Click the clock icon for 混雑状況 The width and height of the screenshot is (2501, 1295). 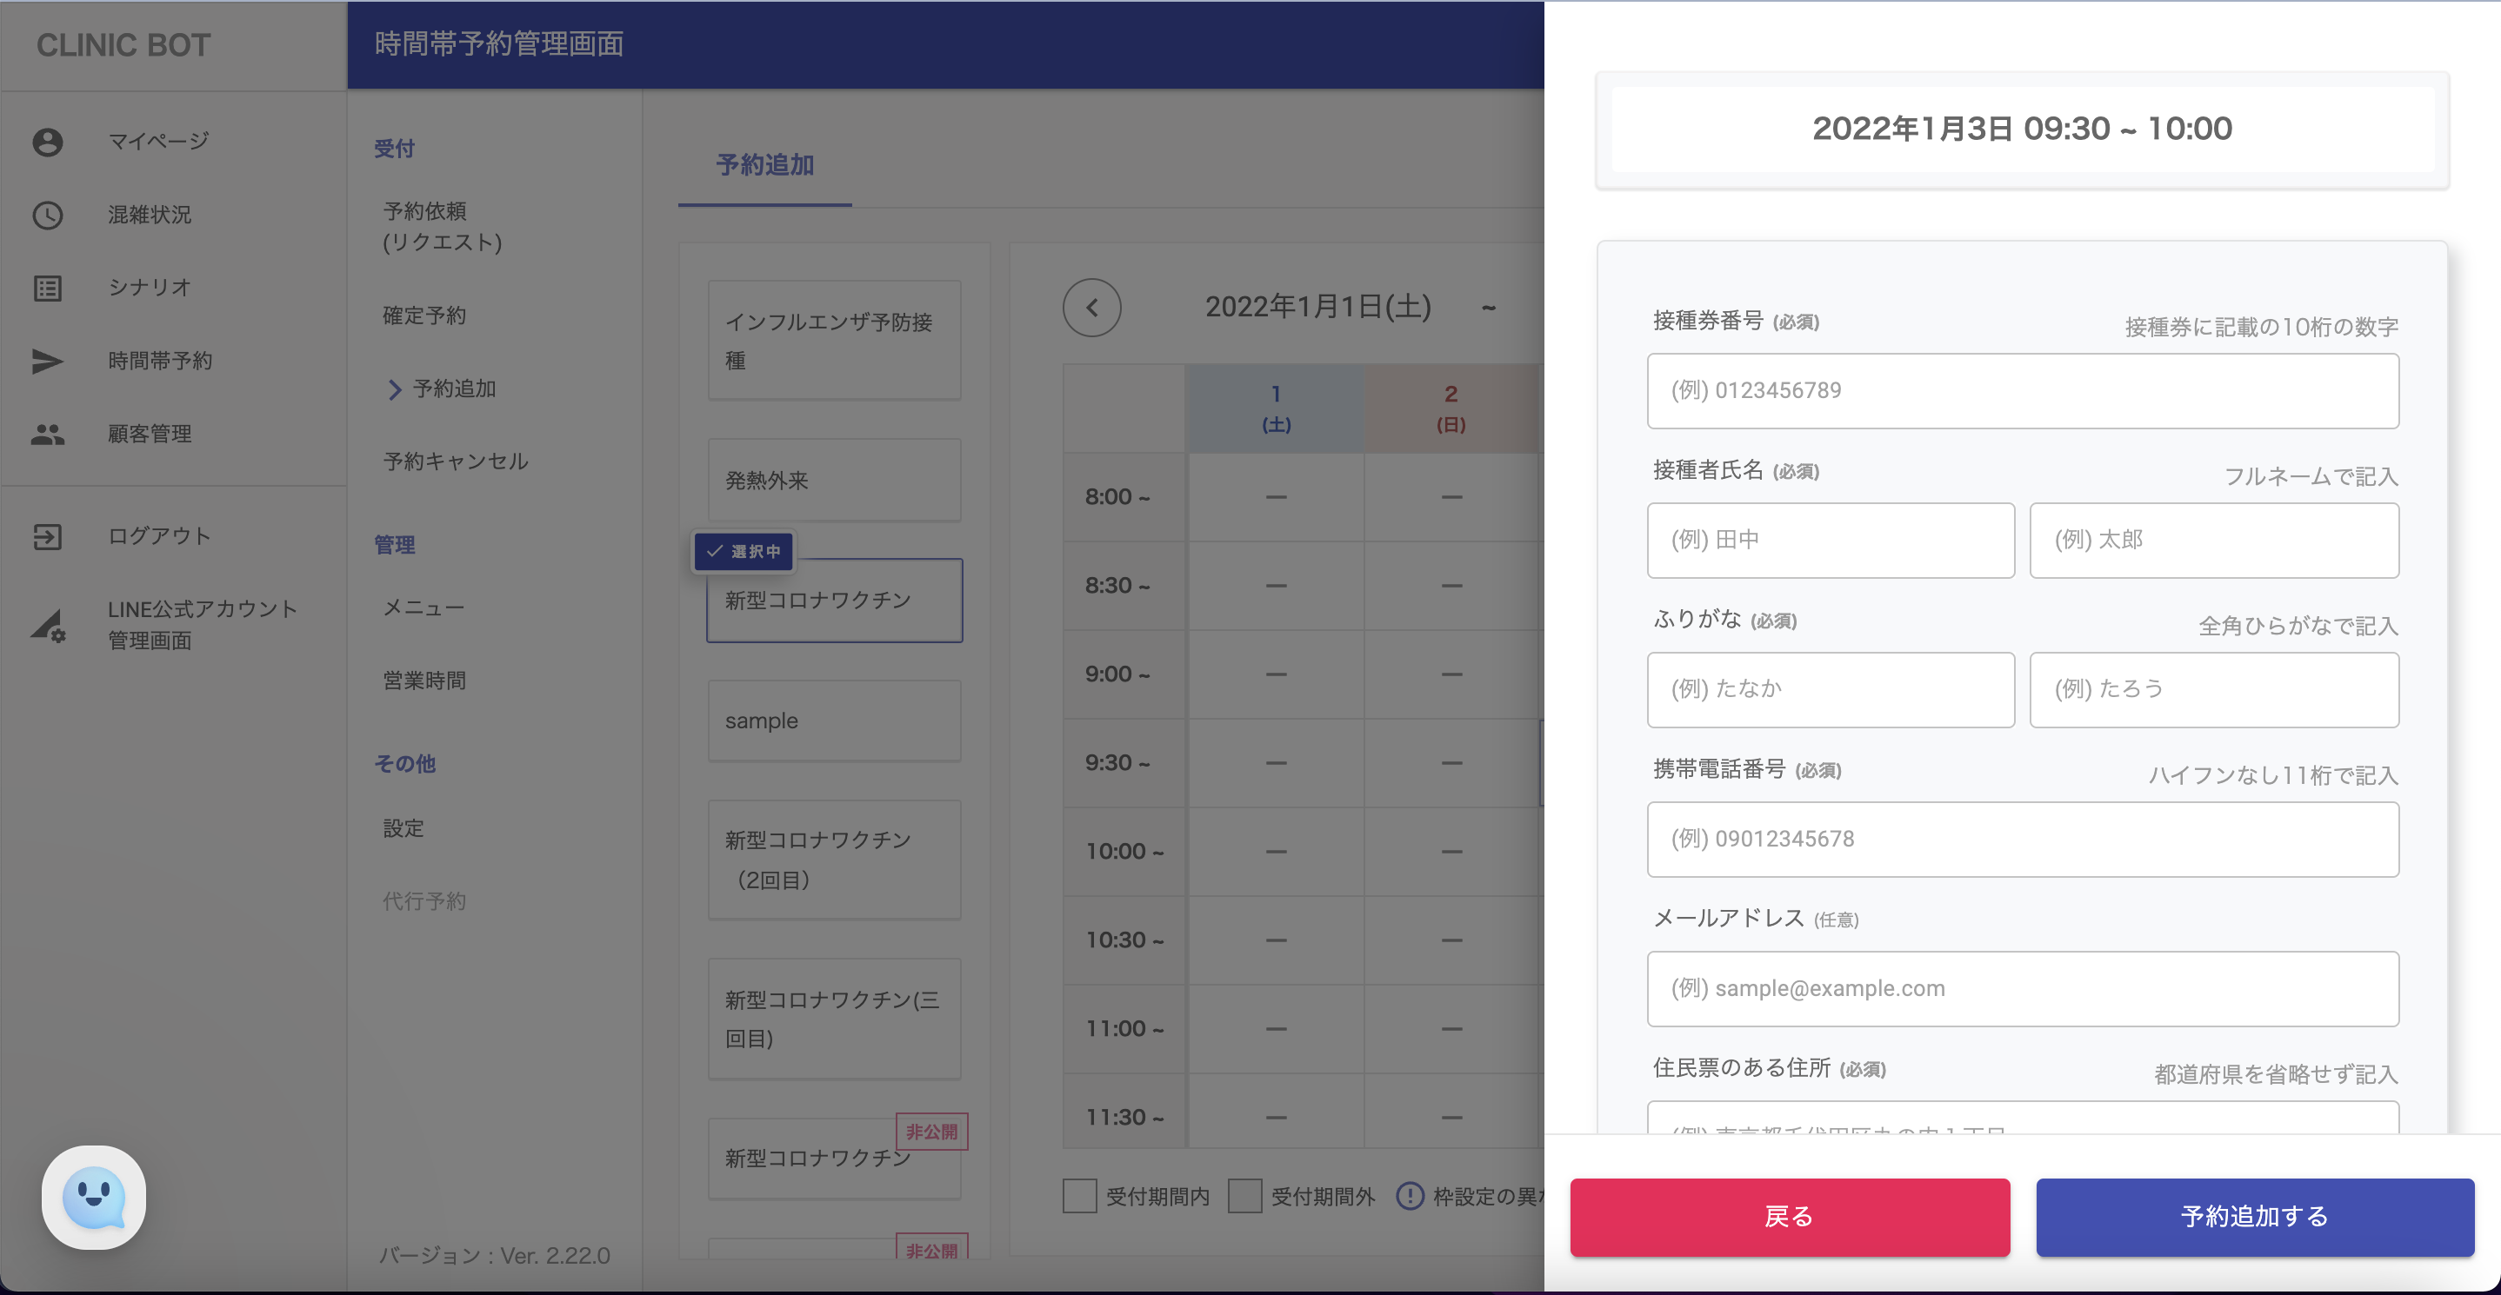click(48, 215)
